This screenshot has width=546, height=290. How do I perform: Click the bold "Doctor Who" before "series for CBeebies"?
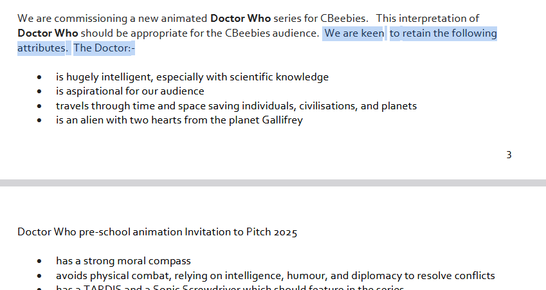[241, 18]
